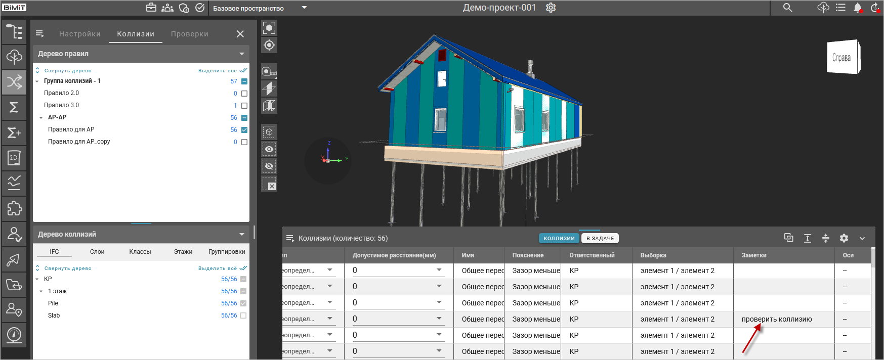Uncheck the Правило для АР checkbox
The image size is (884, 360).
coord(244,130)
